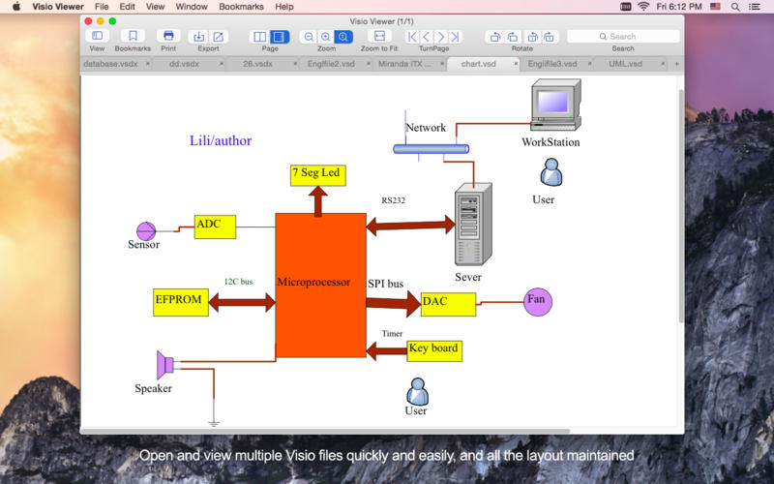Toggle two-page layout in Page group
Viewport: 774px width, 484px height.
pyautogui.click(x=260, y=37)
